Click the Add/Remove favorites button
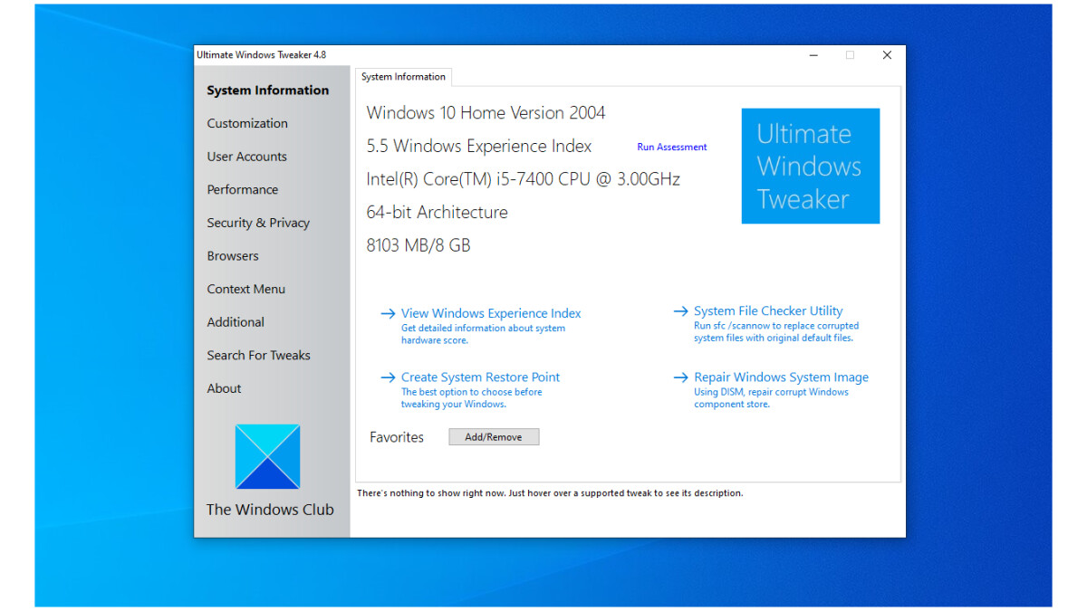The image size is (1087, 611). [494, 437]
